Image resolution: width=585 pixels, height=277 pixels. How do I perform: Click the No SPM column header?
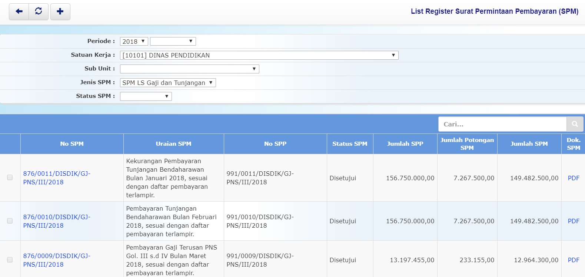(x=72, y=144)
